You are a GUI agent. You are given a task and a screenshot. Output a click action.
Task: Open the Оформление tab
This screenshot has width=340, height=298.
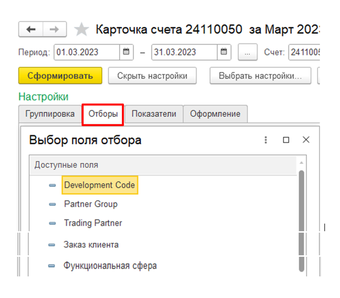(215, 114)
